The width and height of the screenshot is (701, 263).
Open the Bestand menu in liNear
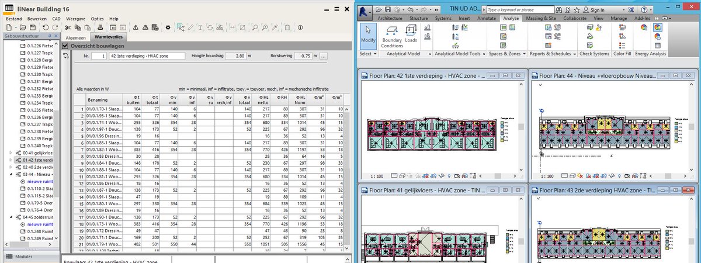point(13,19)
